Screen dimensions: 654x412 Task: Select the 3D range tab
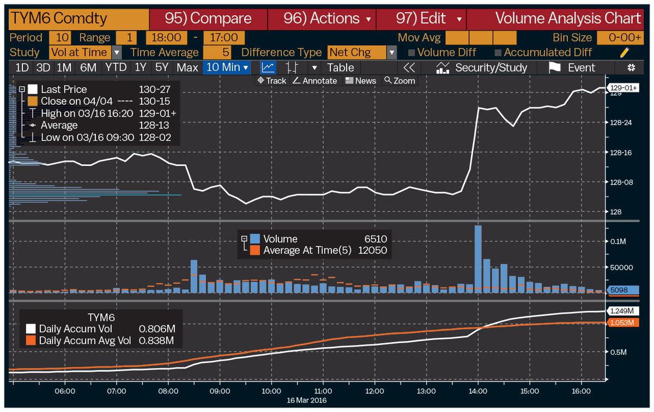click(x=43, y=68)
